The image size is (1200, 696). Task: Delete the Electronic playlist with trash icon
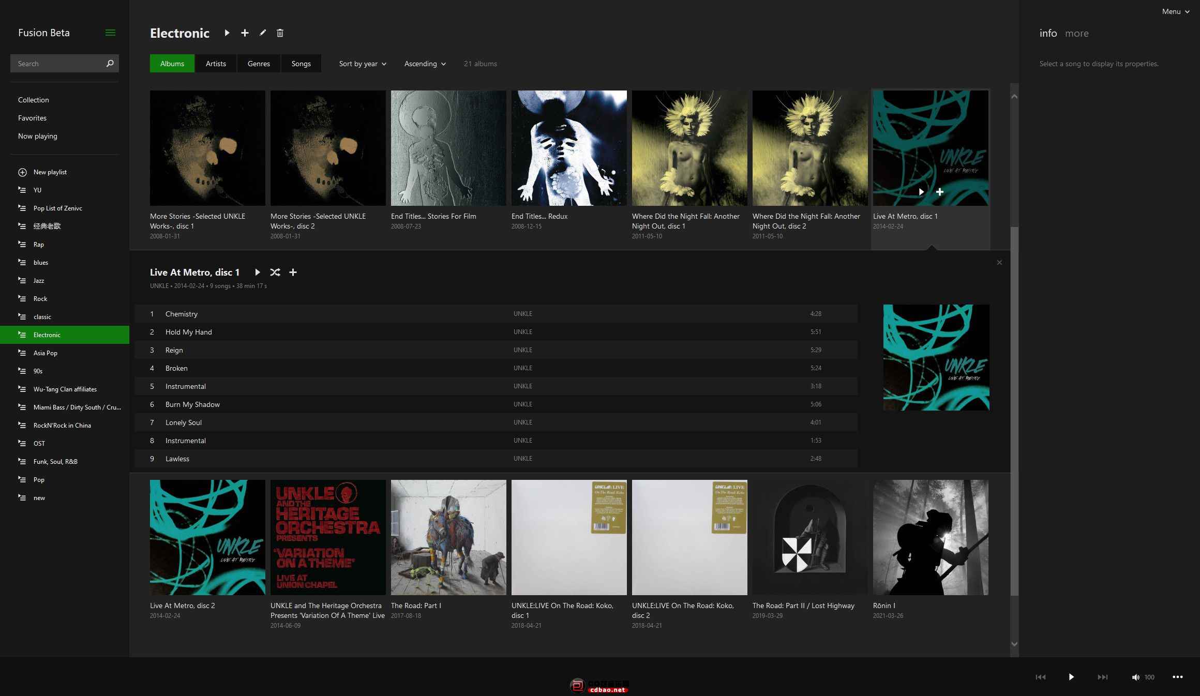(x=280, y=33)
